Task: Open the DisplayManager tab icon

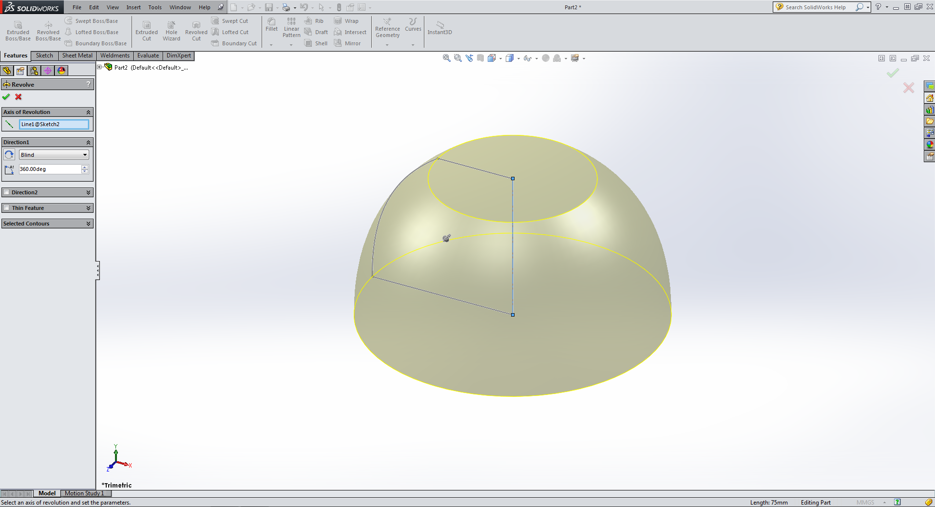Action: (61, 71)
